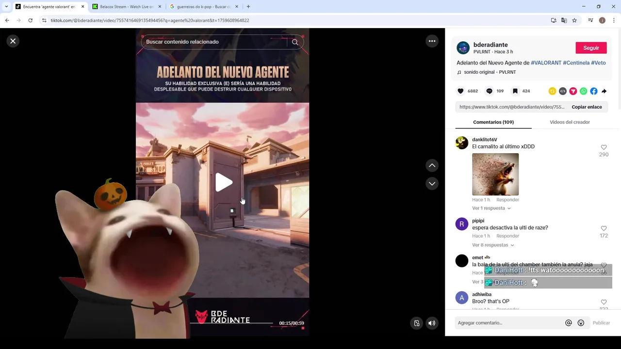Image resolution: width=621 pixels, height=349 pixels.
Task: Repost the video with the yellow repost icon
Action: click(552, 91)
